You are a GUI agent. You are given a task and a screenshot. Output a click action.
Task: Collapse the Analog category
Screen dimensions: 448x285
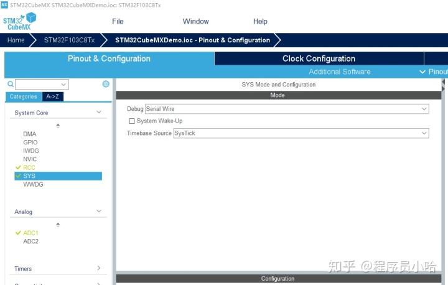click(x=99, y=211)
